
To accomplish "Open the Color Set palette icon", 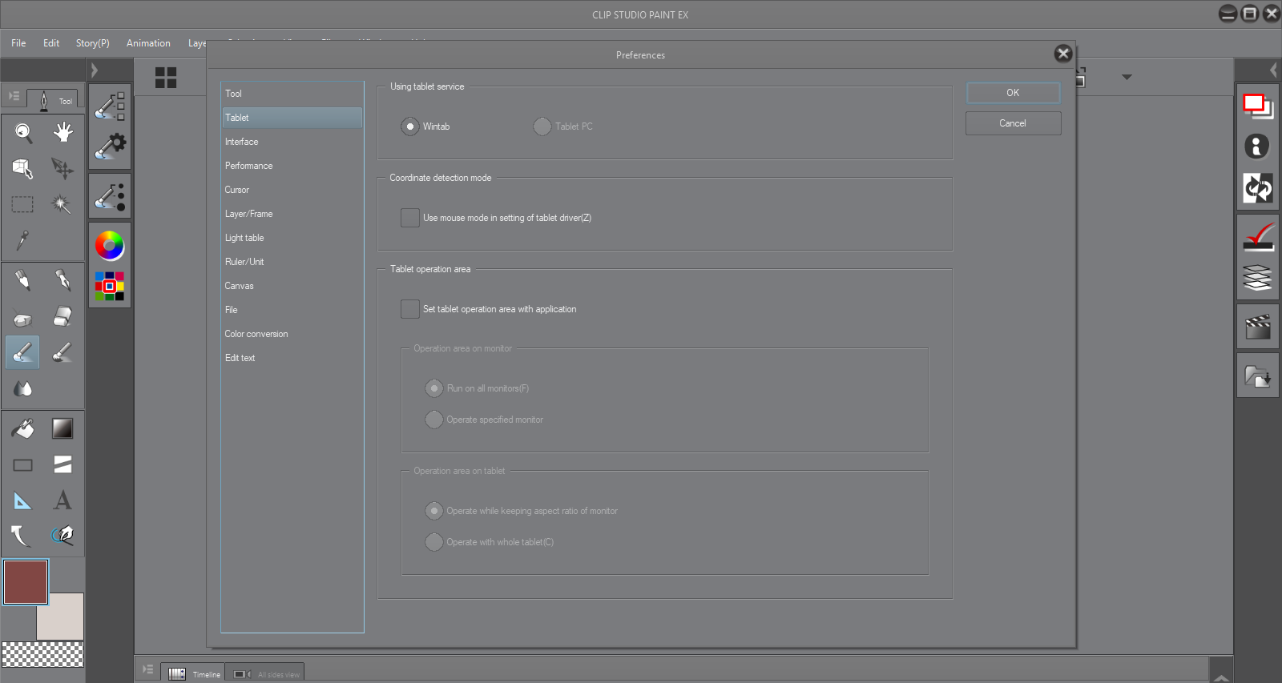I will [110, 286].
